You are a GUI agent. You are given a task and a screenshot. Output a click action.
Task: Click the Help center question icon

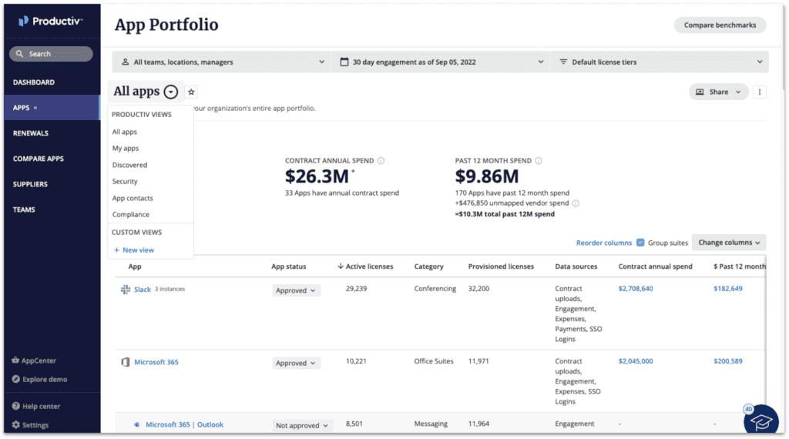[x=16, y=406]
